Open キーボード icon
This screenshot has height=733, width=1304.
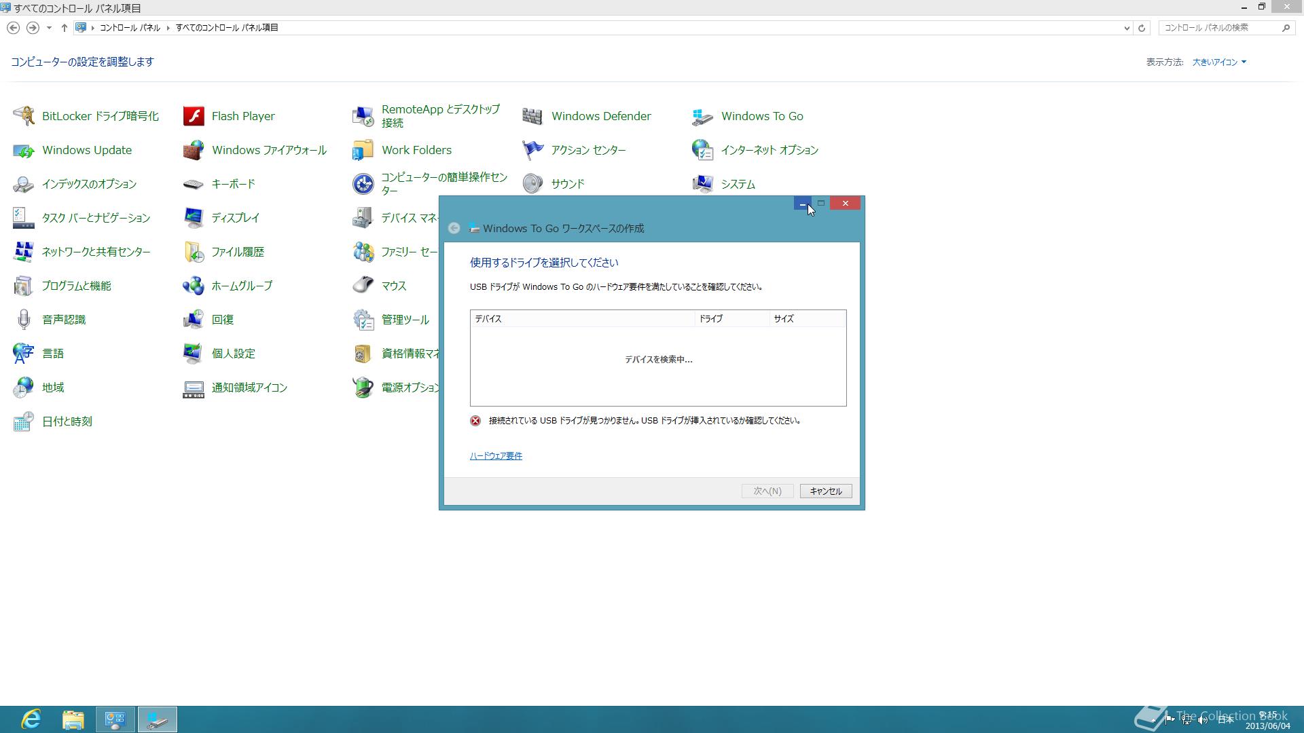[194, 184]
